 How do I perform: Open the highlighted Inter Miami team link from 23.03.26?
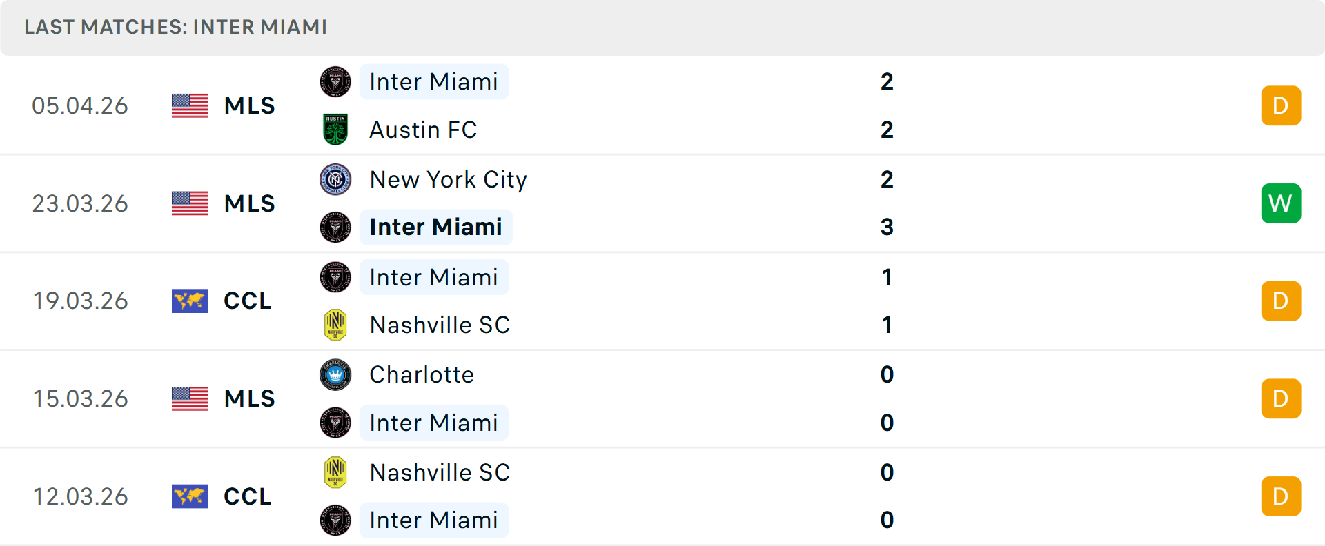point(435,227)
